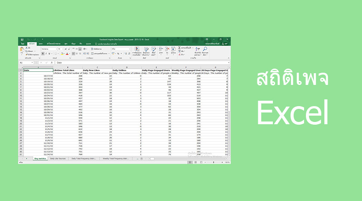
Task: Click the Delete cells icon
Action: click(167, 49)
